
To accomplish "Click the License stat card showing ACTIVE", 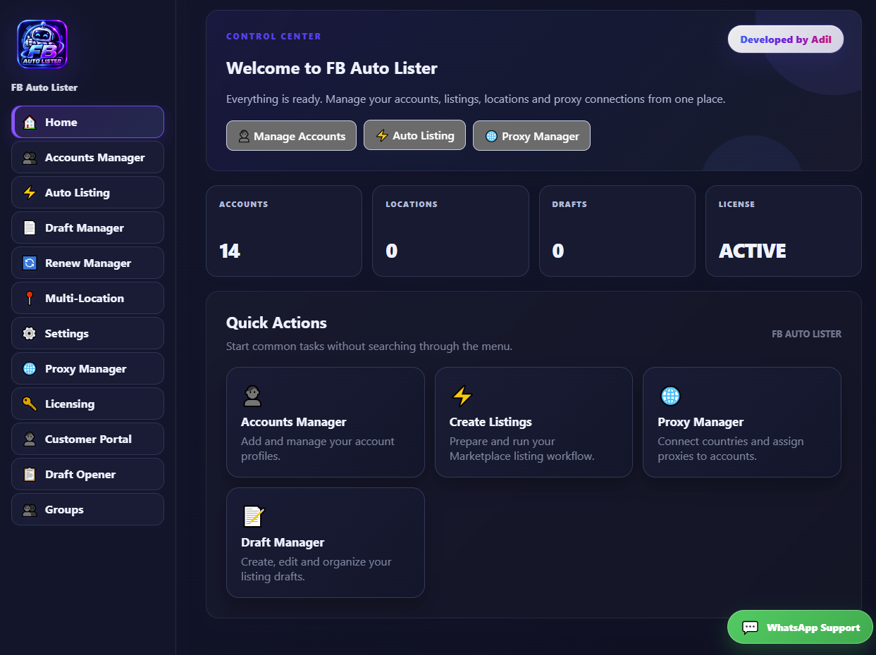I will coord(784,231).
